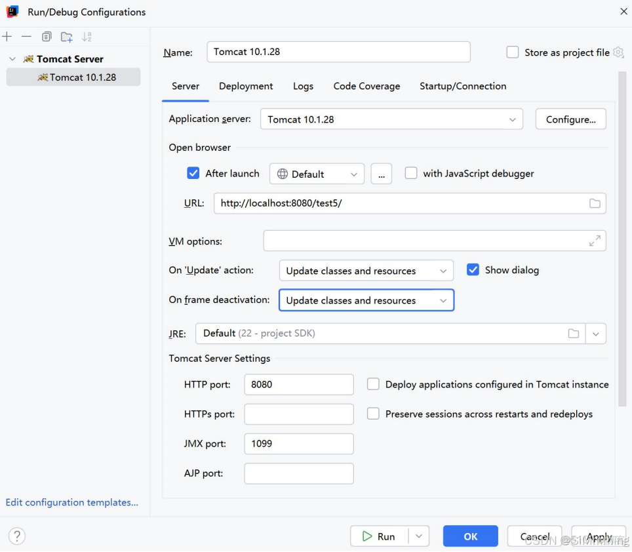Create a new configuration folder
This screenshot has height=552, width=632.
tap(66, 37)
